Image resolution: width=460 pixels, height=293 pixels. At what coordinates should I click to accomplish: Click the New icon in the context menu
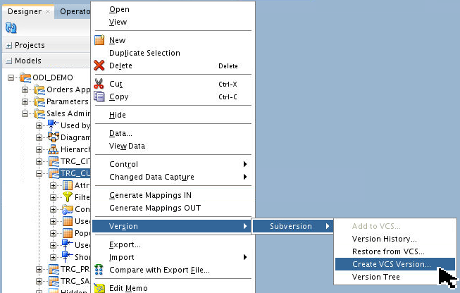pyautogui.click(x=99, y=40)
